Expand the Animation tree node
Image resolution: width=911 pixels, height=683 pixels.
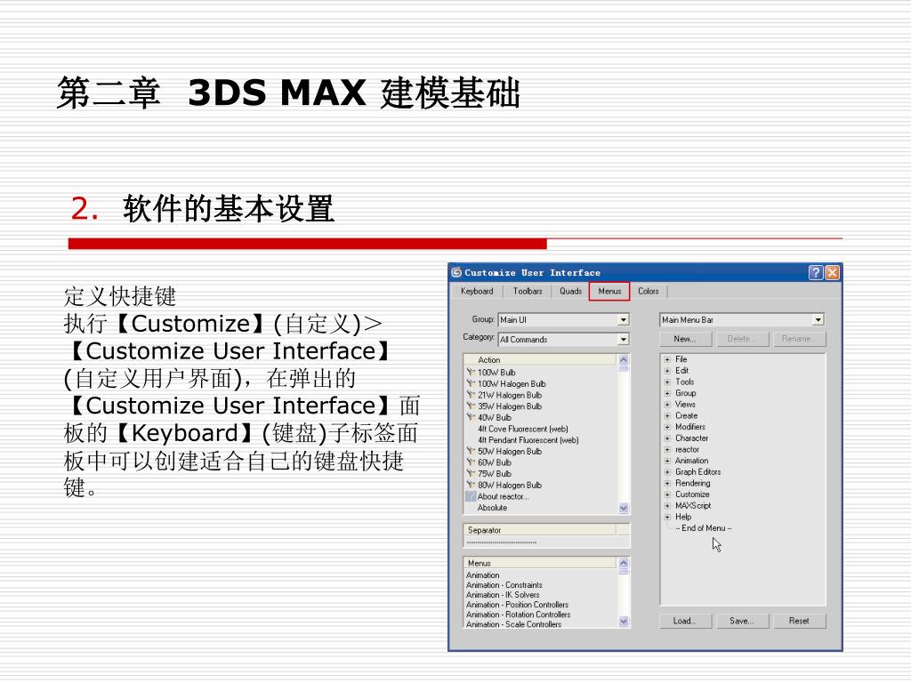pos(667,461)
